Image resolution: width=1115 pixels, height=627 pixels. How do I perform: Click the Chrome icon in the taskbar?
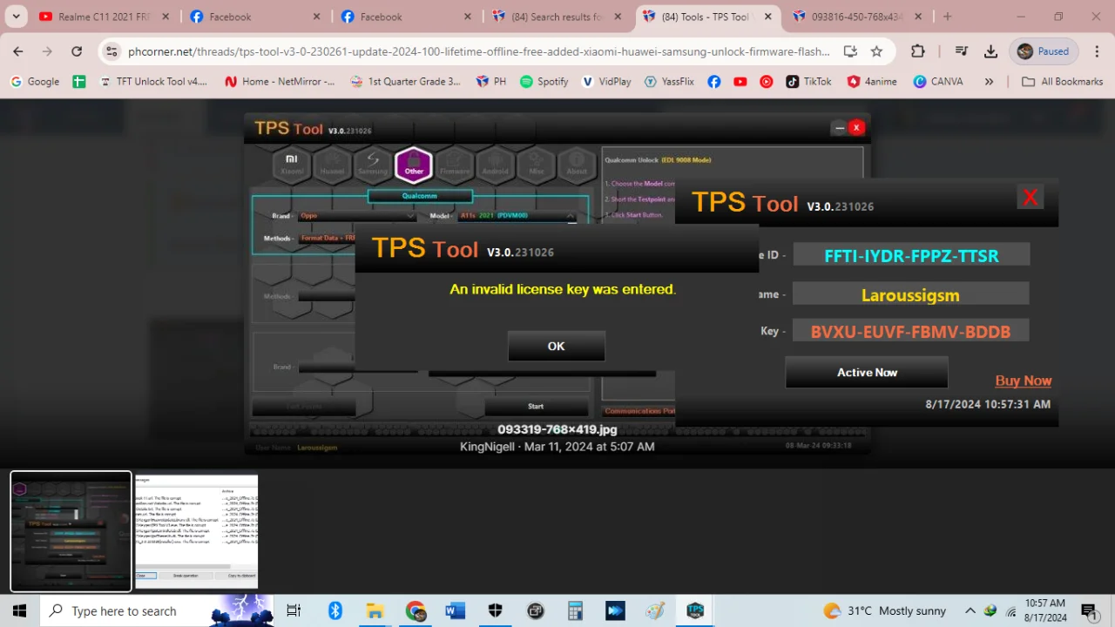click(416, 611)
